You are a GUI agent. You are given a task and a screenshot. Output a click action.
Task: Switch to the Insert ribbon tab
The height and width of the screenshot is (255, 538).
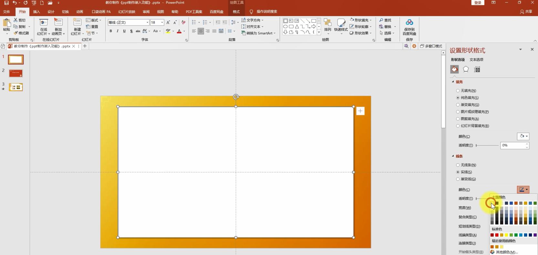pyautogui.click(x=36, y=12)
